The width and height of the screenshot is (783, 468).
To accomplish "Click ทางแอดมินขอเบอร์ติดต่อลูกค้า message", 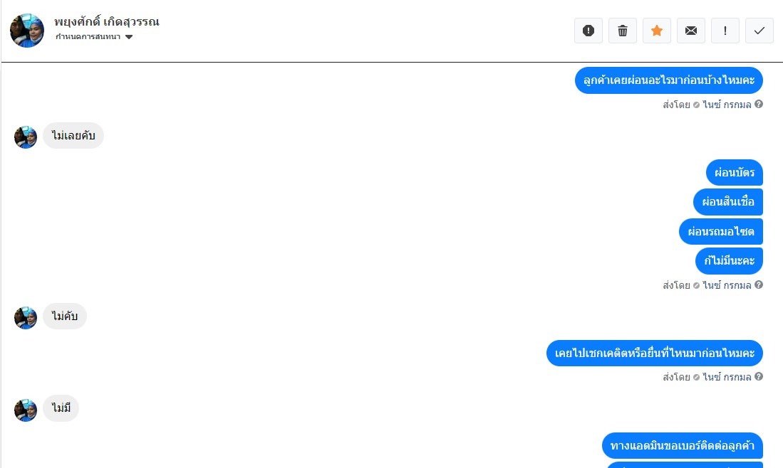I will pos(682,445).
